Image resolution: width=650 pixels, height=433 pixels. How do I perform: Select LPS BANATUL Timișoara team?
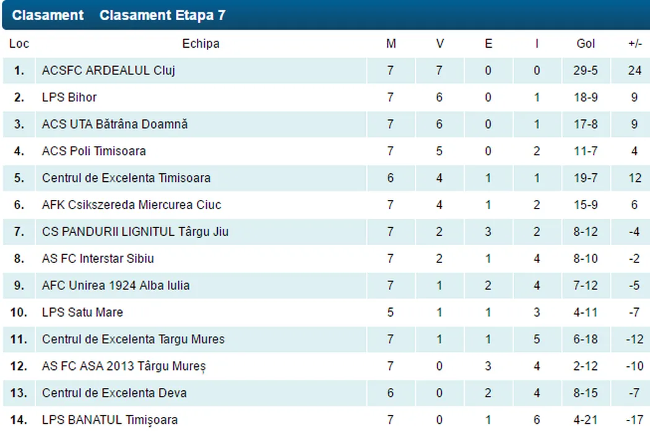(x=110, y=420)
